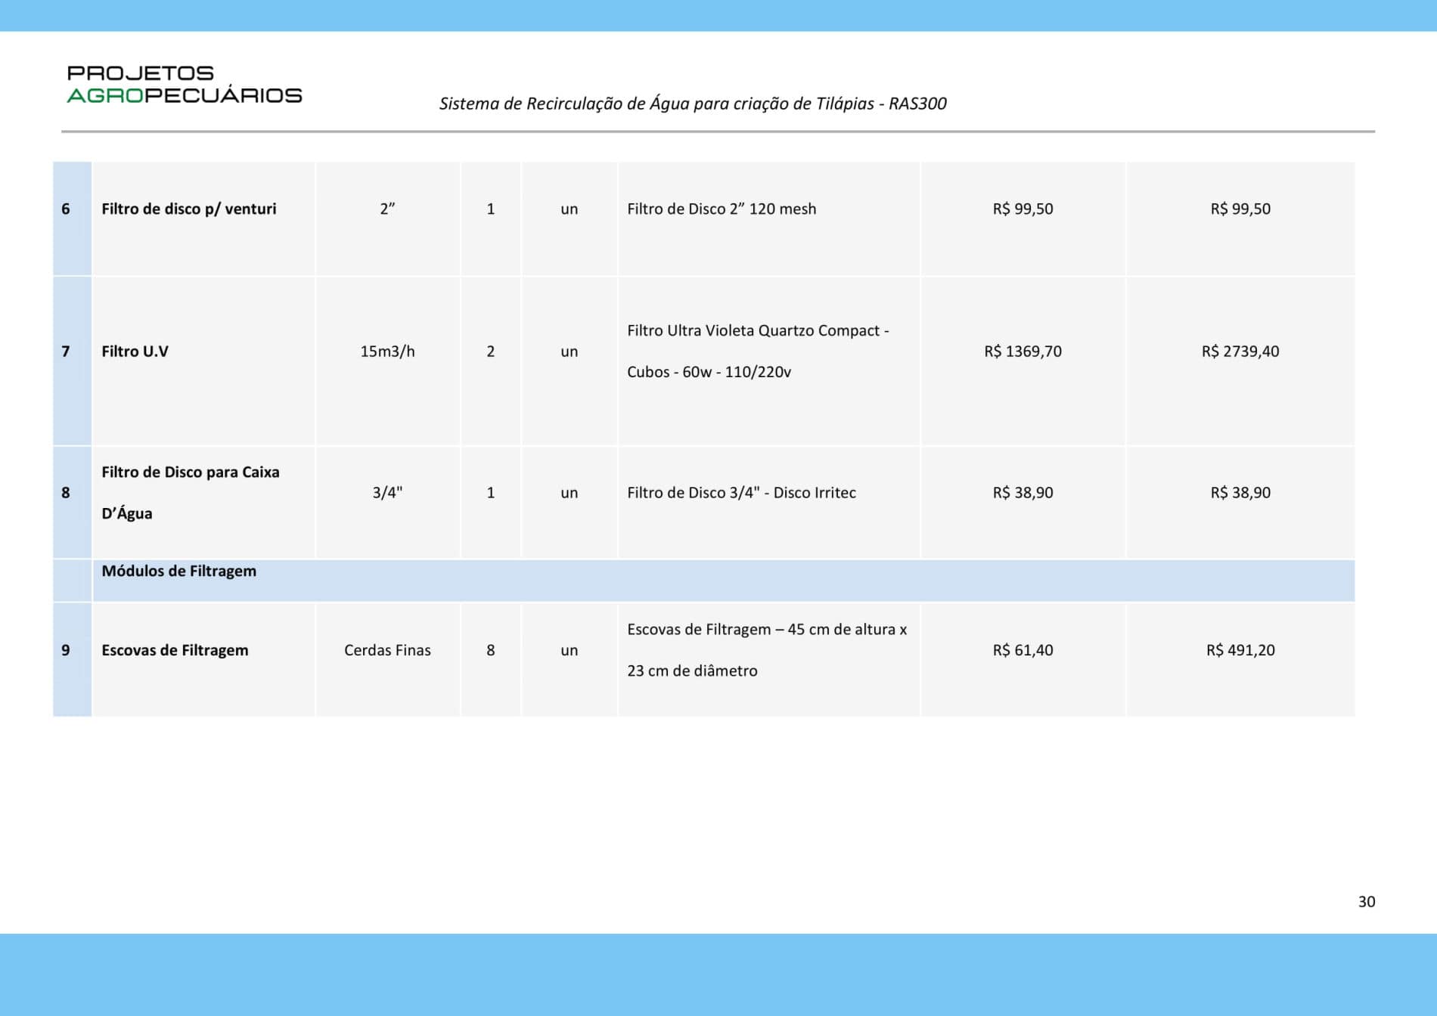The image size is (1437, 1016).
Task: Click the '15m3/h' specification cell
Action: (387, 351)
